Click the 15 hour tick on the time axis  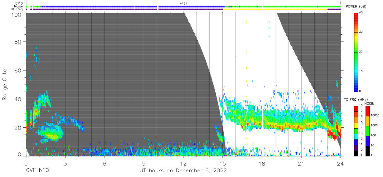point(223,163)
